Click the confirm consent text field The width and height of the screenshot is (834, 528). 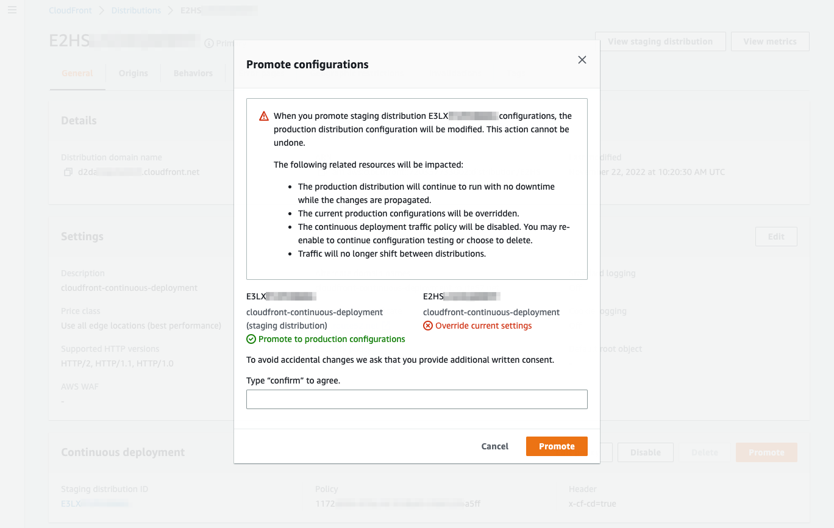416,399
